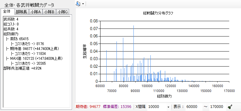Click the purple 標準偏差: 15396 label
Viewport: 241px width, 111px height.
117,107
